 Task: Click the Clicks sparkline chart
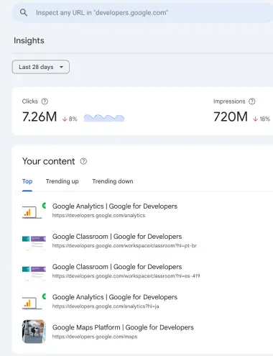click(104, 118)
